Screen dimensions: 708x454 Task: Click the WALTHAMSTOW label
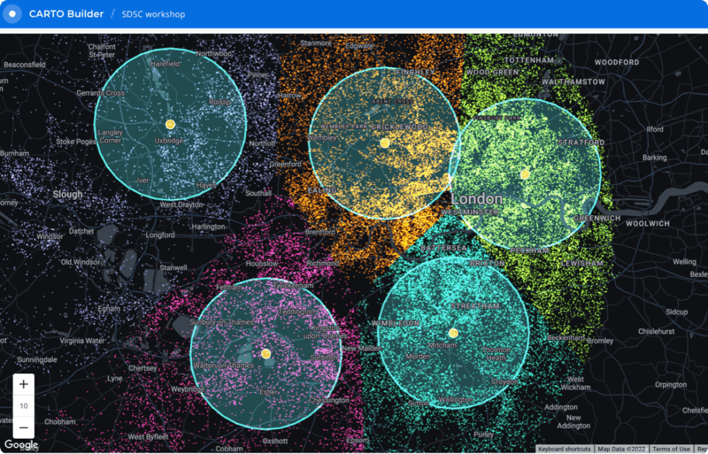click(x=573, y=82)
